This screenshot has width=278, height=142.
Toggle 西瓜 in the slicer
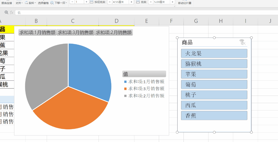214,105
